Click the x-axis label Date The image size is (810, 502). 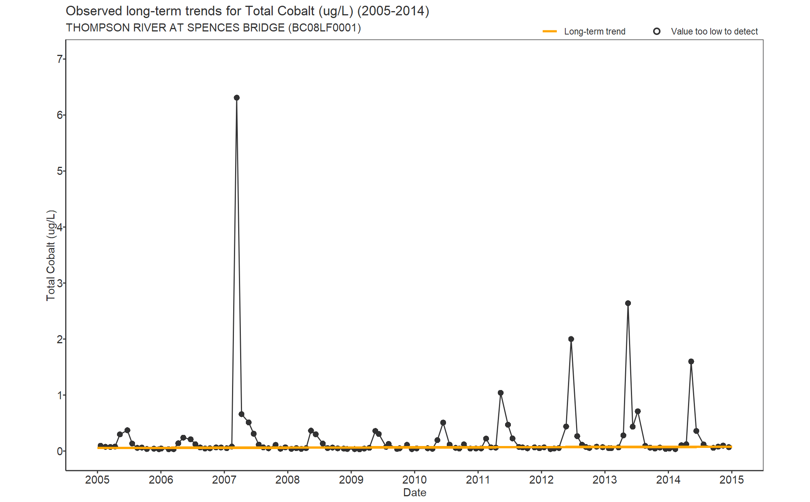coord(415,492)
